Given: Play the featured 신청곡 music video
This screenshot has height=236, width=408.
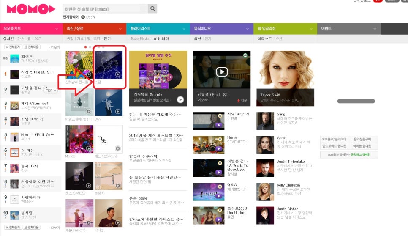Looking at the screenshot, I should pos(222,71).
